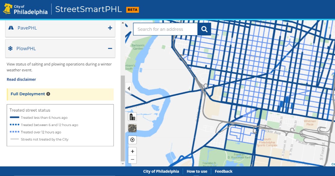Collapse the PlowPHL section with minus sign
This screenshot has height=176, width=335.
click(110, 49)
